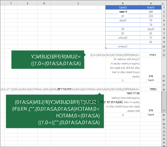
Task: Click the נוסחה label in row 16
Action: click(153, 89)
